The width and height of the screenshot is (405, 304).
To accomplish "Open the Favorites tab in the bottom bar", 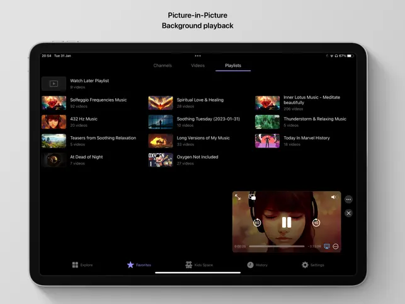I will [139, 265].
